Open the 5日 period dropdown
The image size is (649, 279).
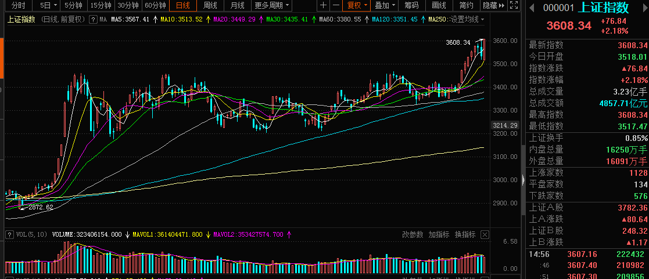48,5
